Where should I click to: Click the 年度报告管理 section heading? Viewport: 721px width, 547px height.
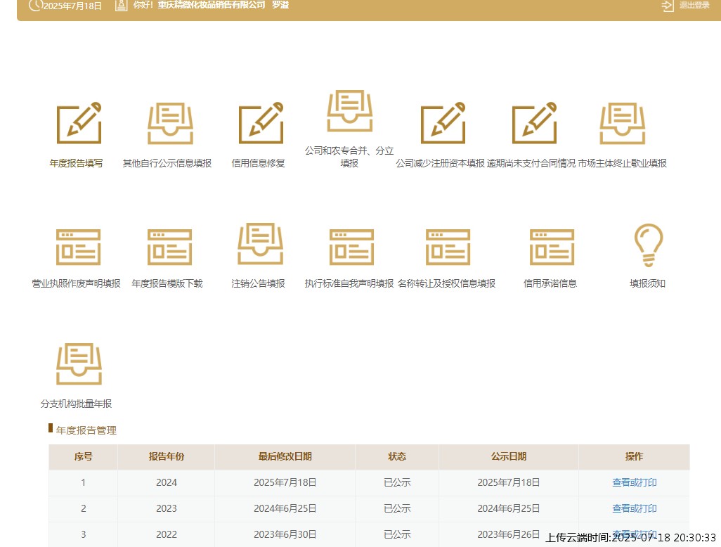pos(86,430)
